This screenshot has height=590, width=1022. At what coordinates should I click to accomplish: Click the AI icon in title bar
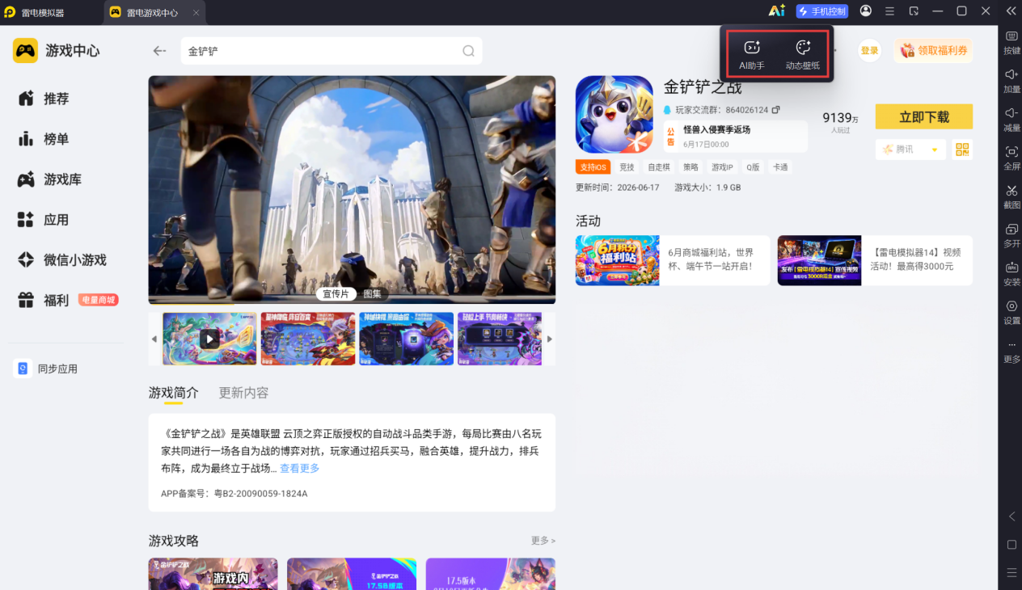tap(776, 11)
